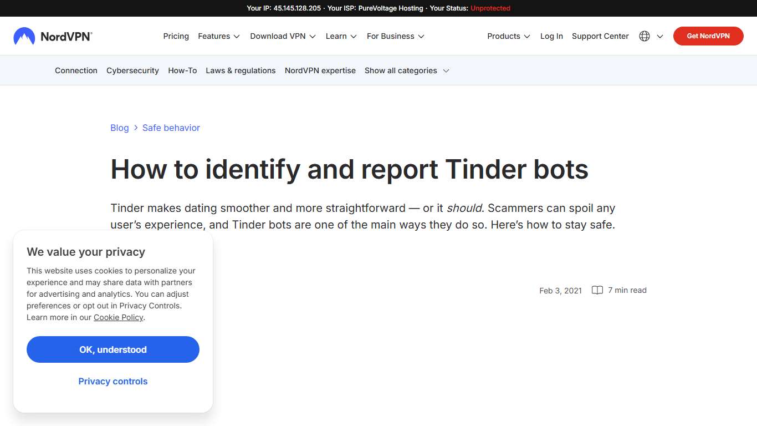
Task: View the Cookie Policy
Action: [x=118, y=317]
